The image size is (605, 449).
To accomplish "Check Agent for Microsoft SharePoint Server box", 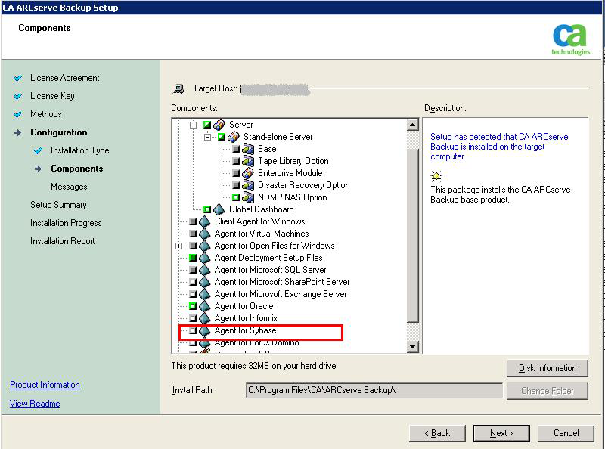I will tap(193, 282).
